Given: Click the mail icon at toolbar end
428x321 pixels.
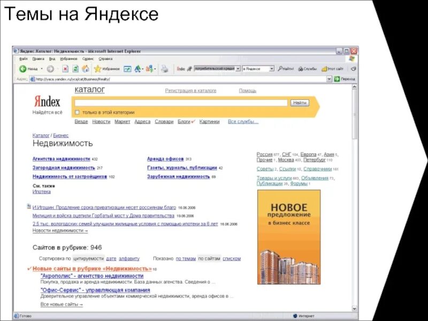Looking at the screenshot, I should click(353, 69).
